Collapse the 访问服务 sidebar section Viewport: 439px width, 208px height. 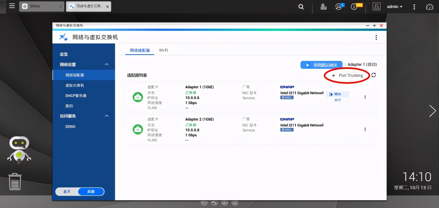107,116
